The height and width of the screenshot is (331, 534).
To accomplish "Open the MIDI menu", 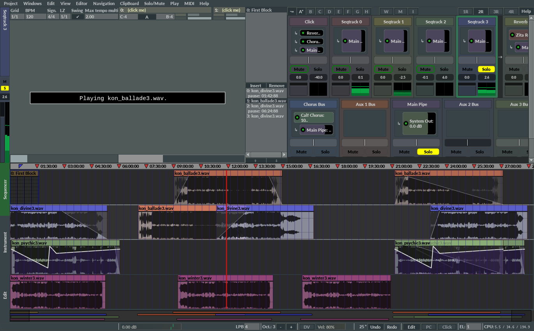I will 189,4.
